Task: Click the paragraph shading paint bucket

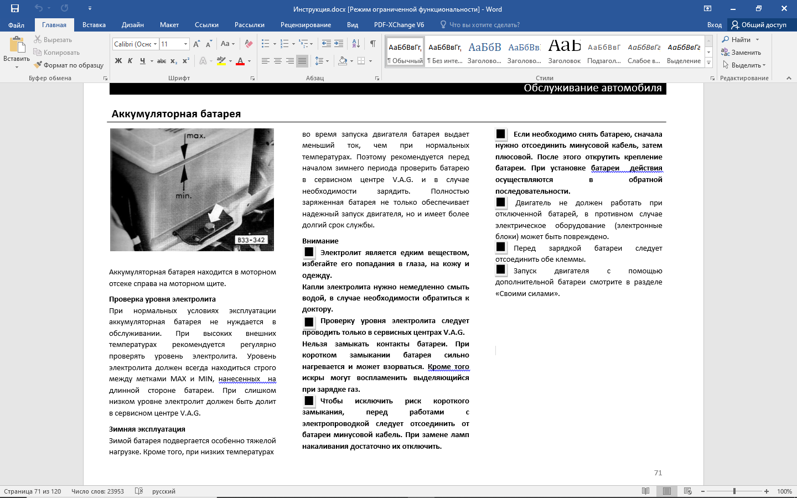Action: 343,61
